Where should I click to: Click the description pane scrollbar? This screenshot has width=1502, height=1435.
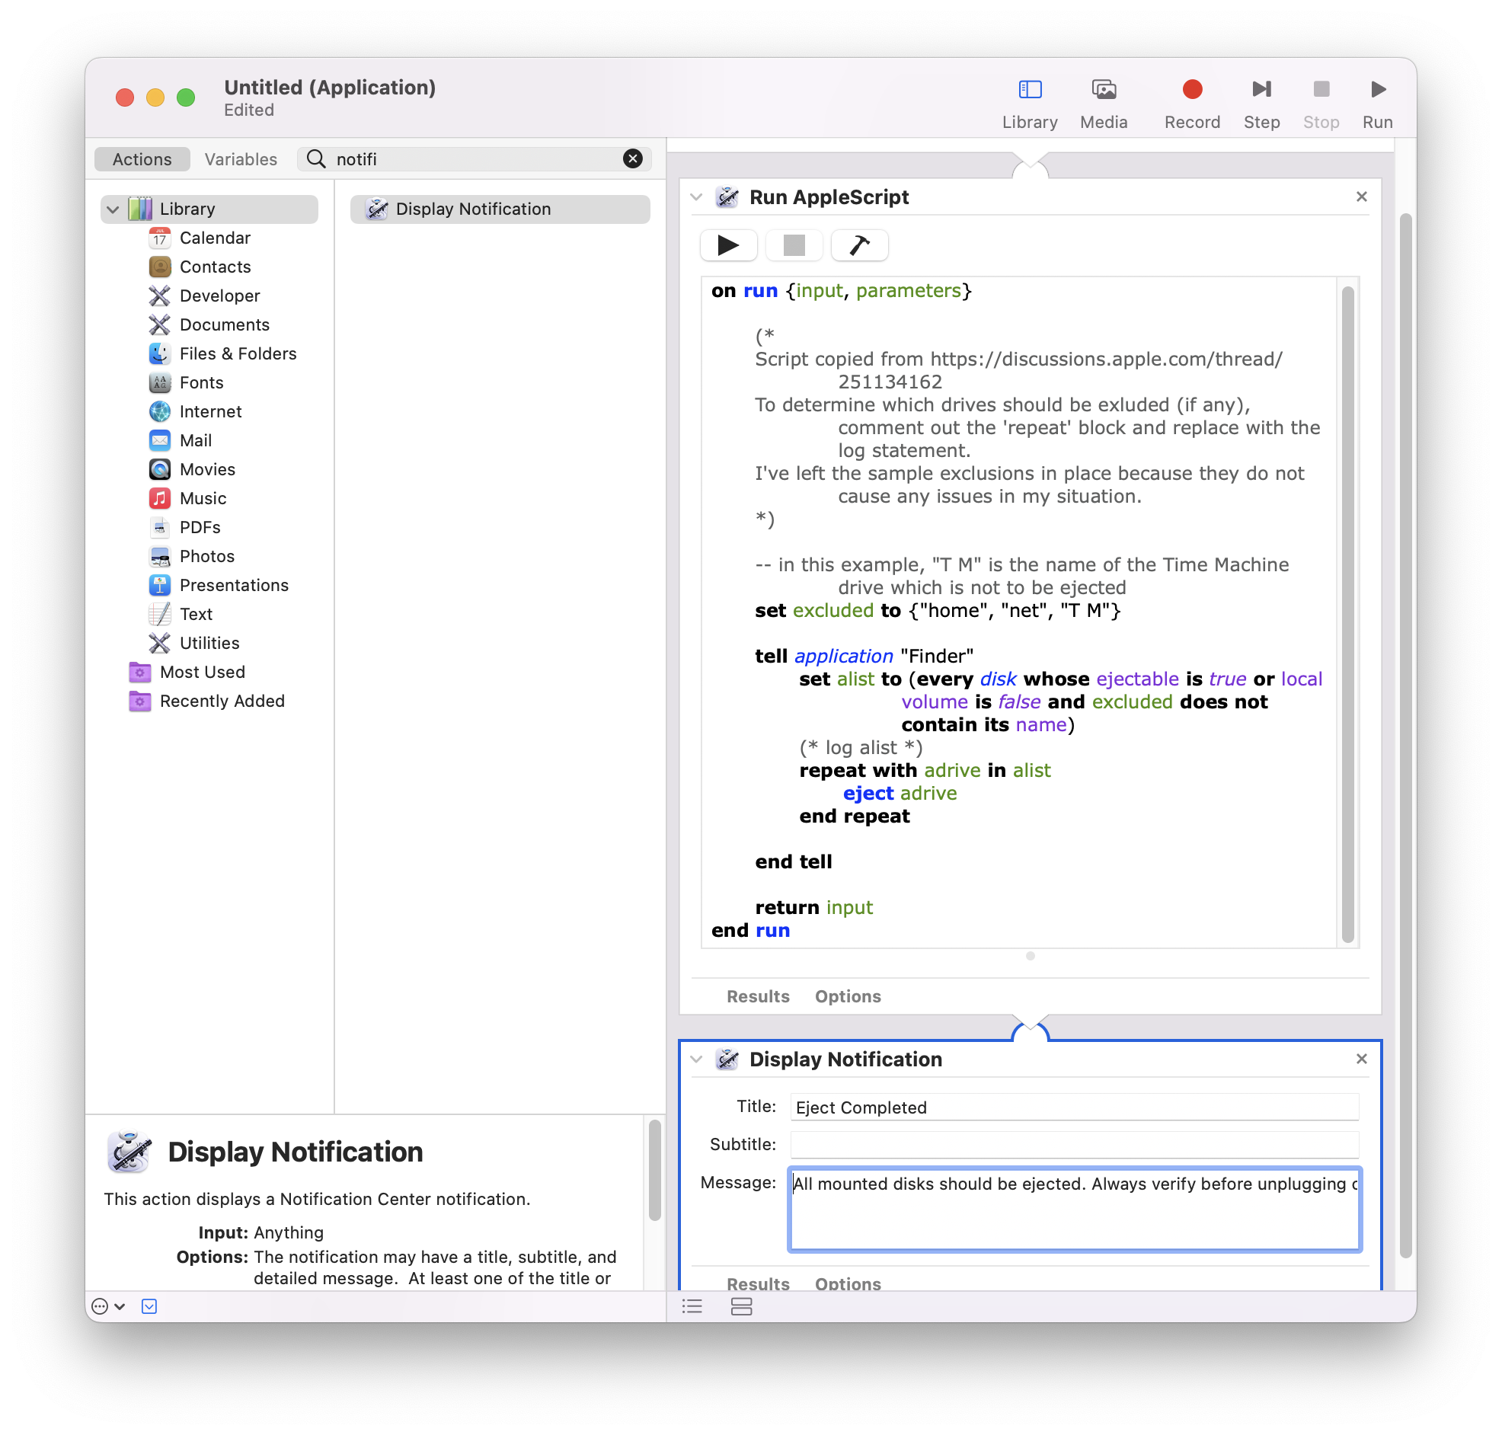[654, 1171]
